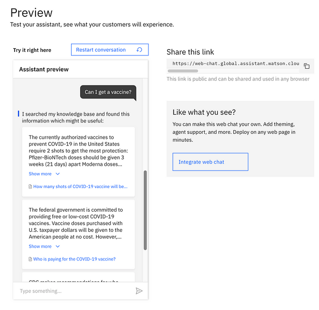
Task: Copy the share link with the copy icon
Action: (x=307, y=66)
